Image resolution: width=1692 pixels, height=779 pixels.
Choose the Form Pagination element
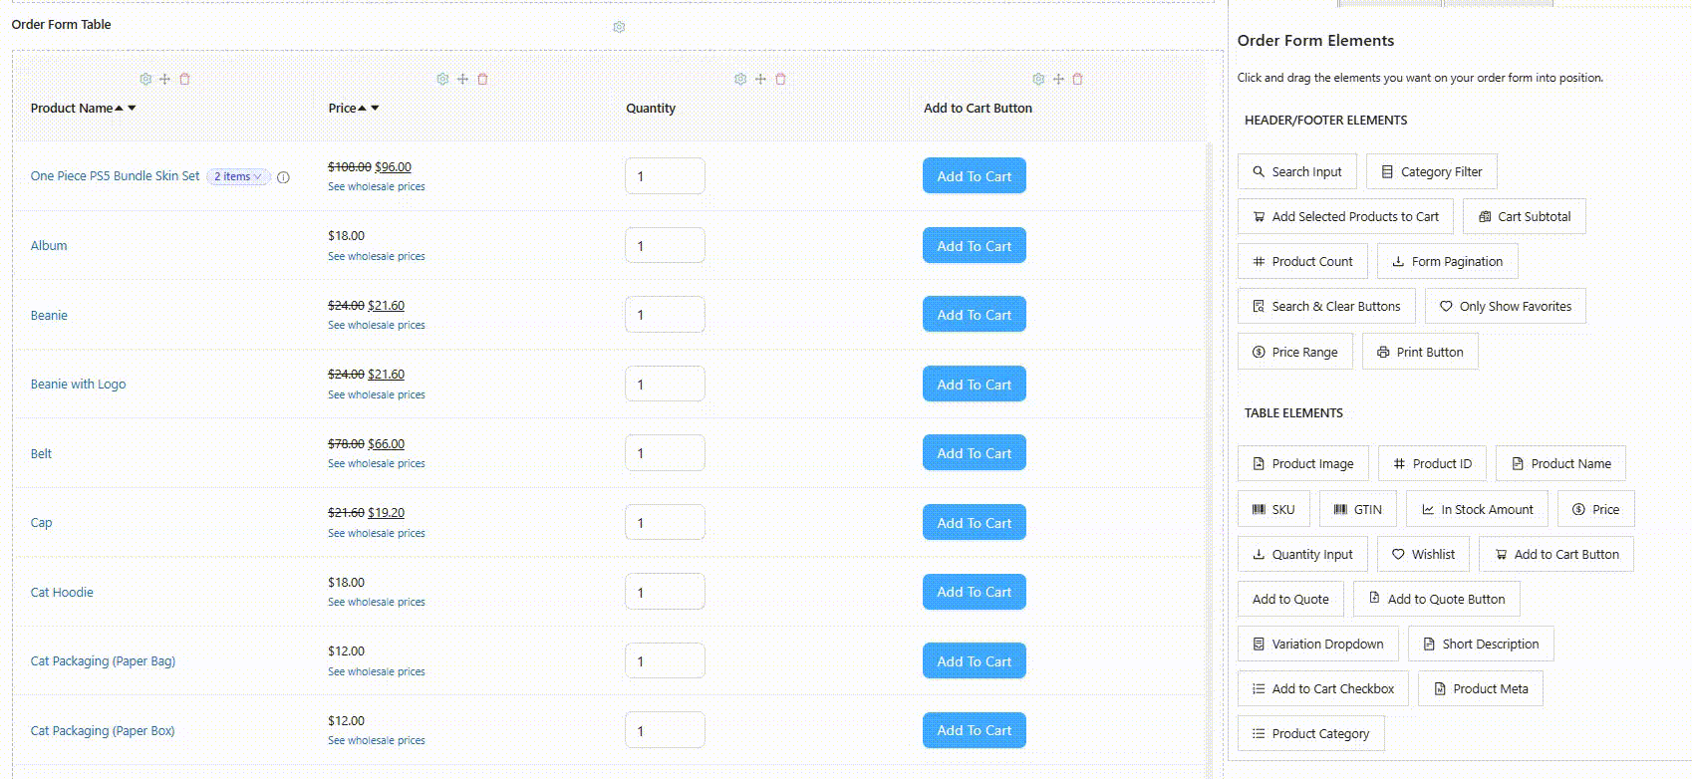pyautogui.click(x=1447, y=261)
